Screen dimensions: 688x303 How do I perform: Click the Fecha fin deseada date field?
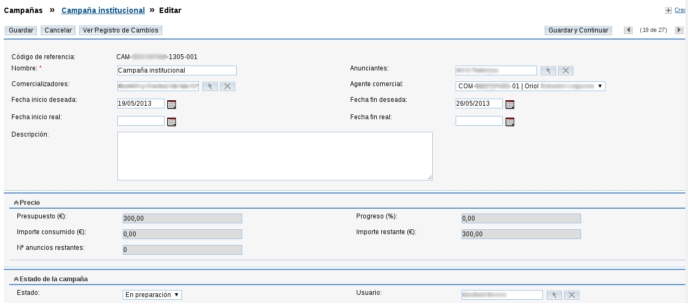click(x=479, y=104)
